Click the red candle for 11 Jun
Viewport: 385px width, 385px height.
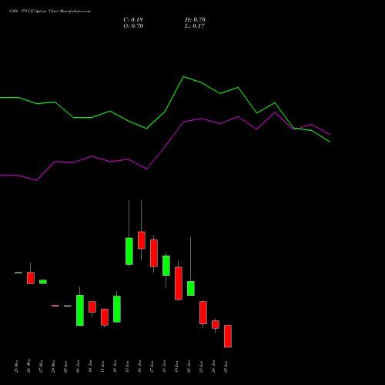tap(105, 317)
